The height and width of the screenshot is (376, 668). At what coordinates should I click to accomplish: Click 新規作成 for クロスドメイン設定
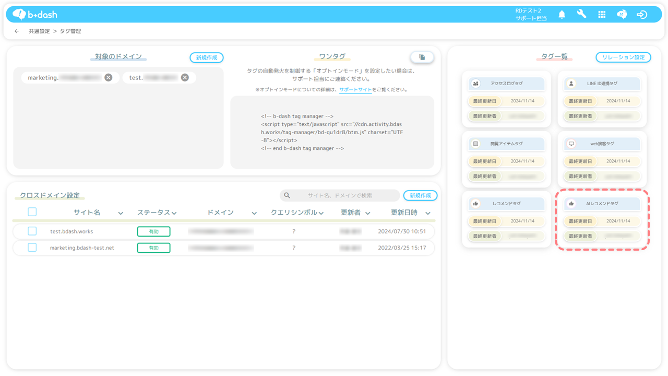420,195
